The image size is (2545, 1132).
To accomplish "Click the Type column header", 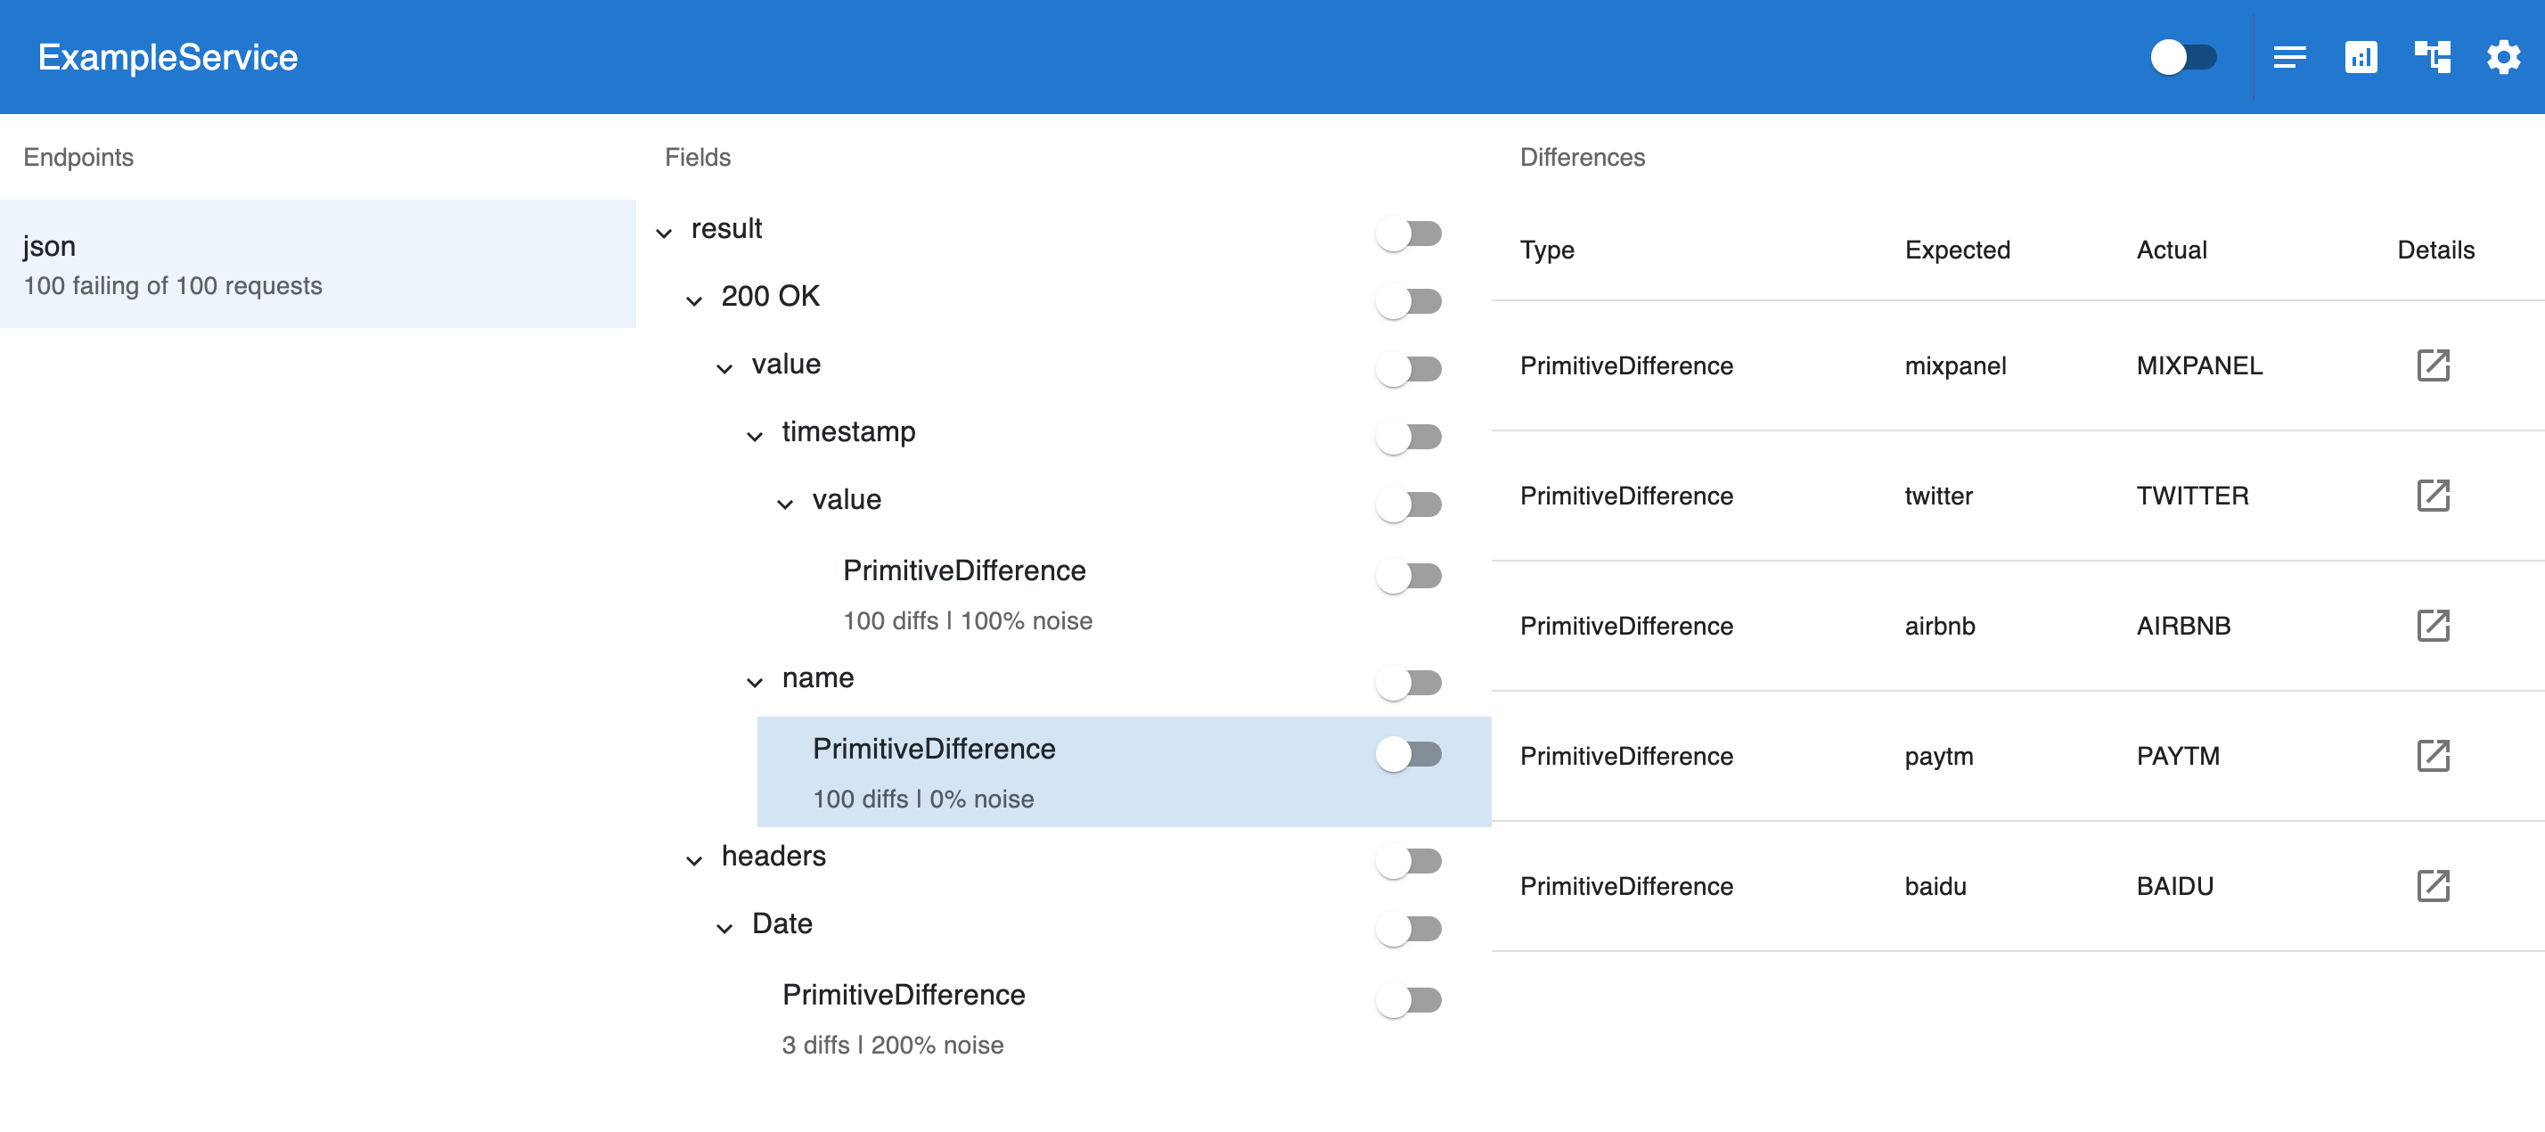I will click(x=1547, y=250).
